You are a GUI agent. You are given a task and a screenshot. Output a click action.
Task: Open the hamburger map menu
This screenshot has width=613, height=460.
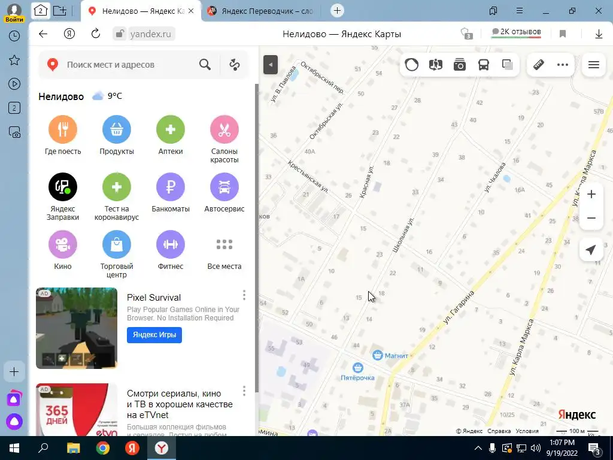click(x=594, y=65)
